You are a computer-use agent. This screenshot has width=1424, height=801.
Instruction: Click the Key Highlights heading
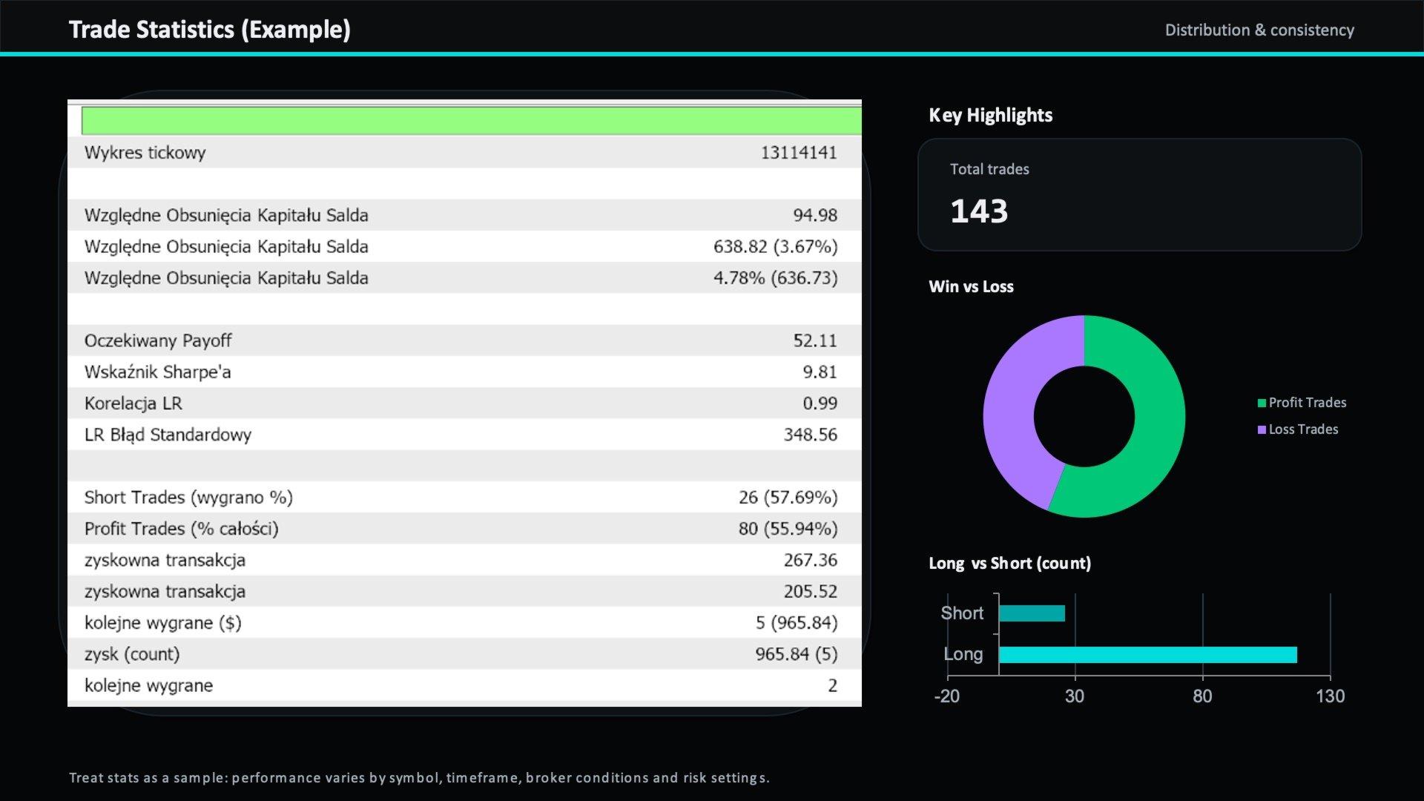pos(990,116)
